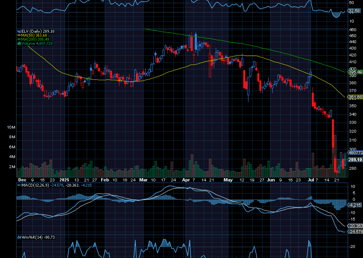Screen dimensions: 363x258
Task: Click the 320 price axis label
Action: coord(353,131)
